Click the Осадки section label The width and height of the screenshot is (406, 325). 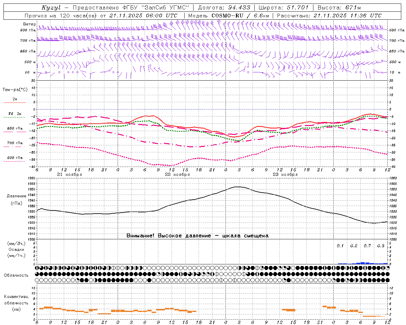point(16,249)
